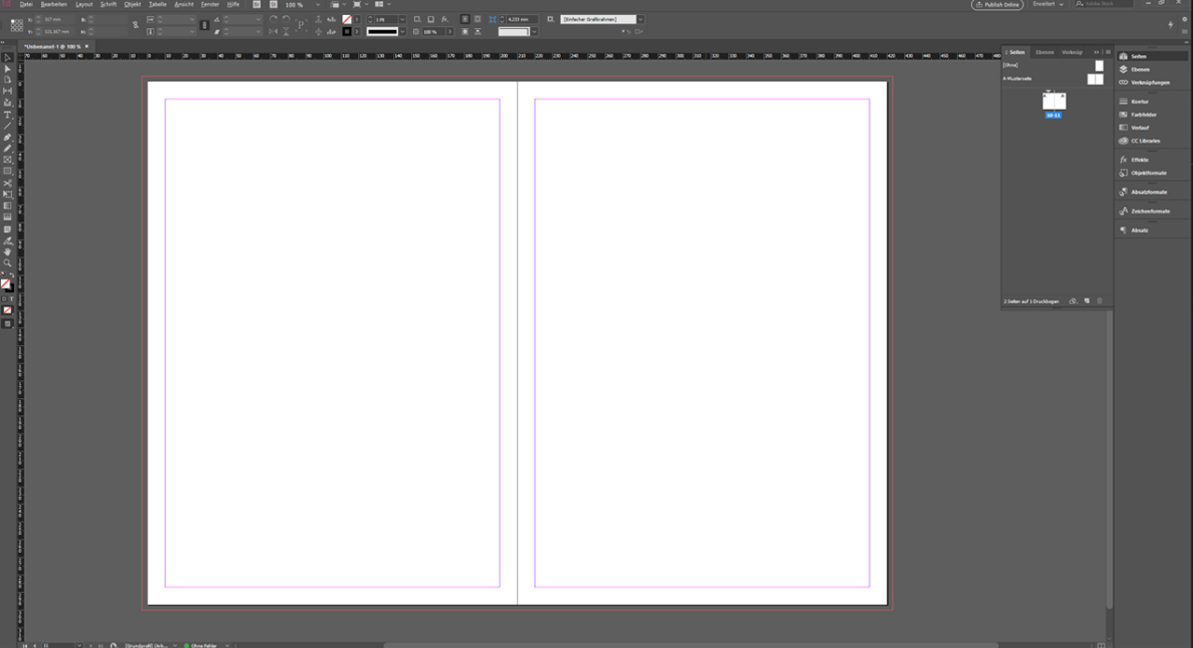The image size is (1193, 648).
Task: Click the stroke color swatch in control bar
Action: click(x=347, y=32)
